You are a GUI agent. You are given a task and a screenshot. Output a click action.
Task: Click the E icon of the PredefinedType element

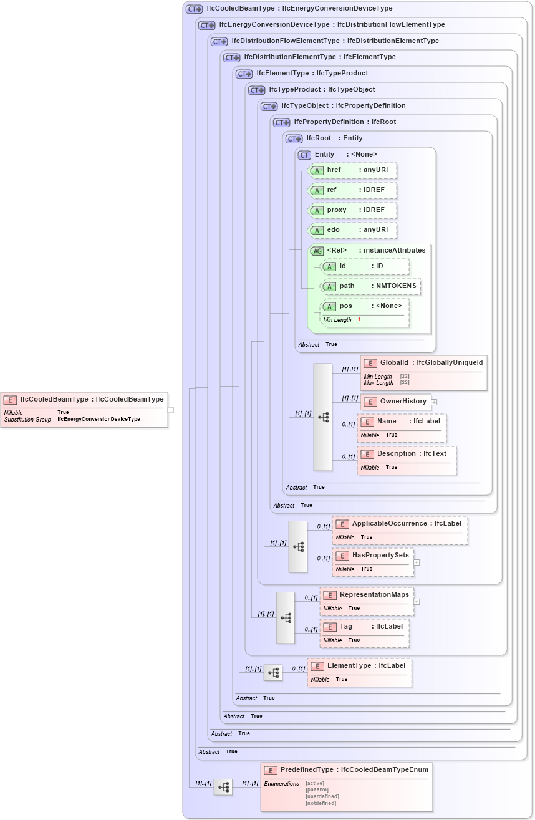click(x=270, y=769)
